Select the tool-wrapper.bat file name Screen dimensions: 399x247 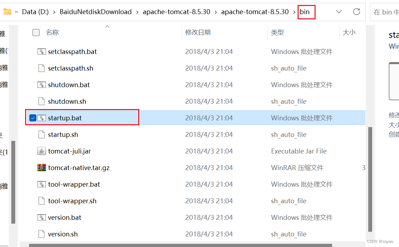click(x=74, y=184)
